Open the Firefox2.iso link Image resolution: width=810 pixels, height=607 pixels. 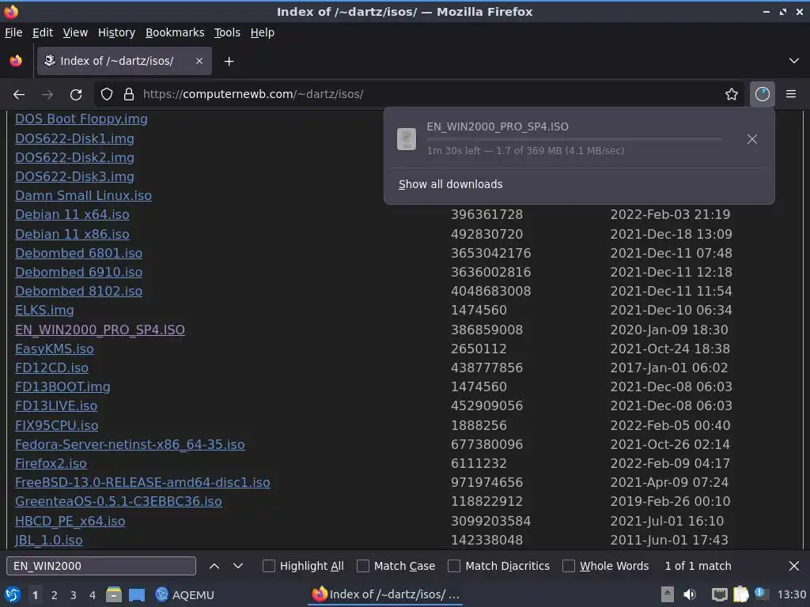point(51,463)
